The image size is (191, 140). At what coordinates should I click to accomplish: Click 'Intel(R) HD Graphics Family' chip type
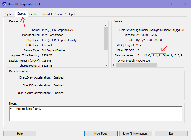tap(59, 40)
